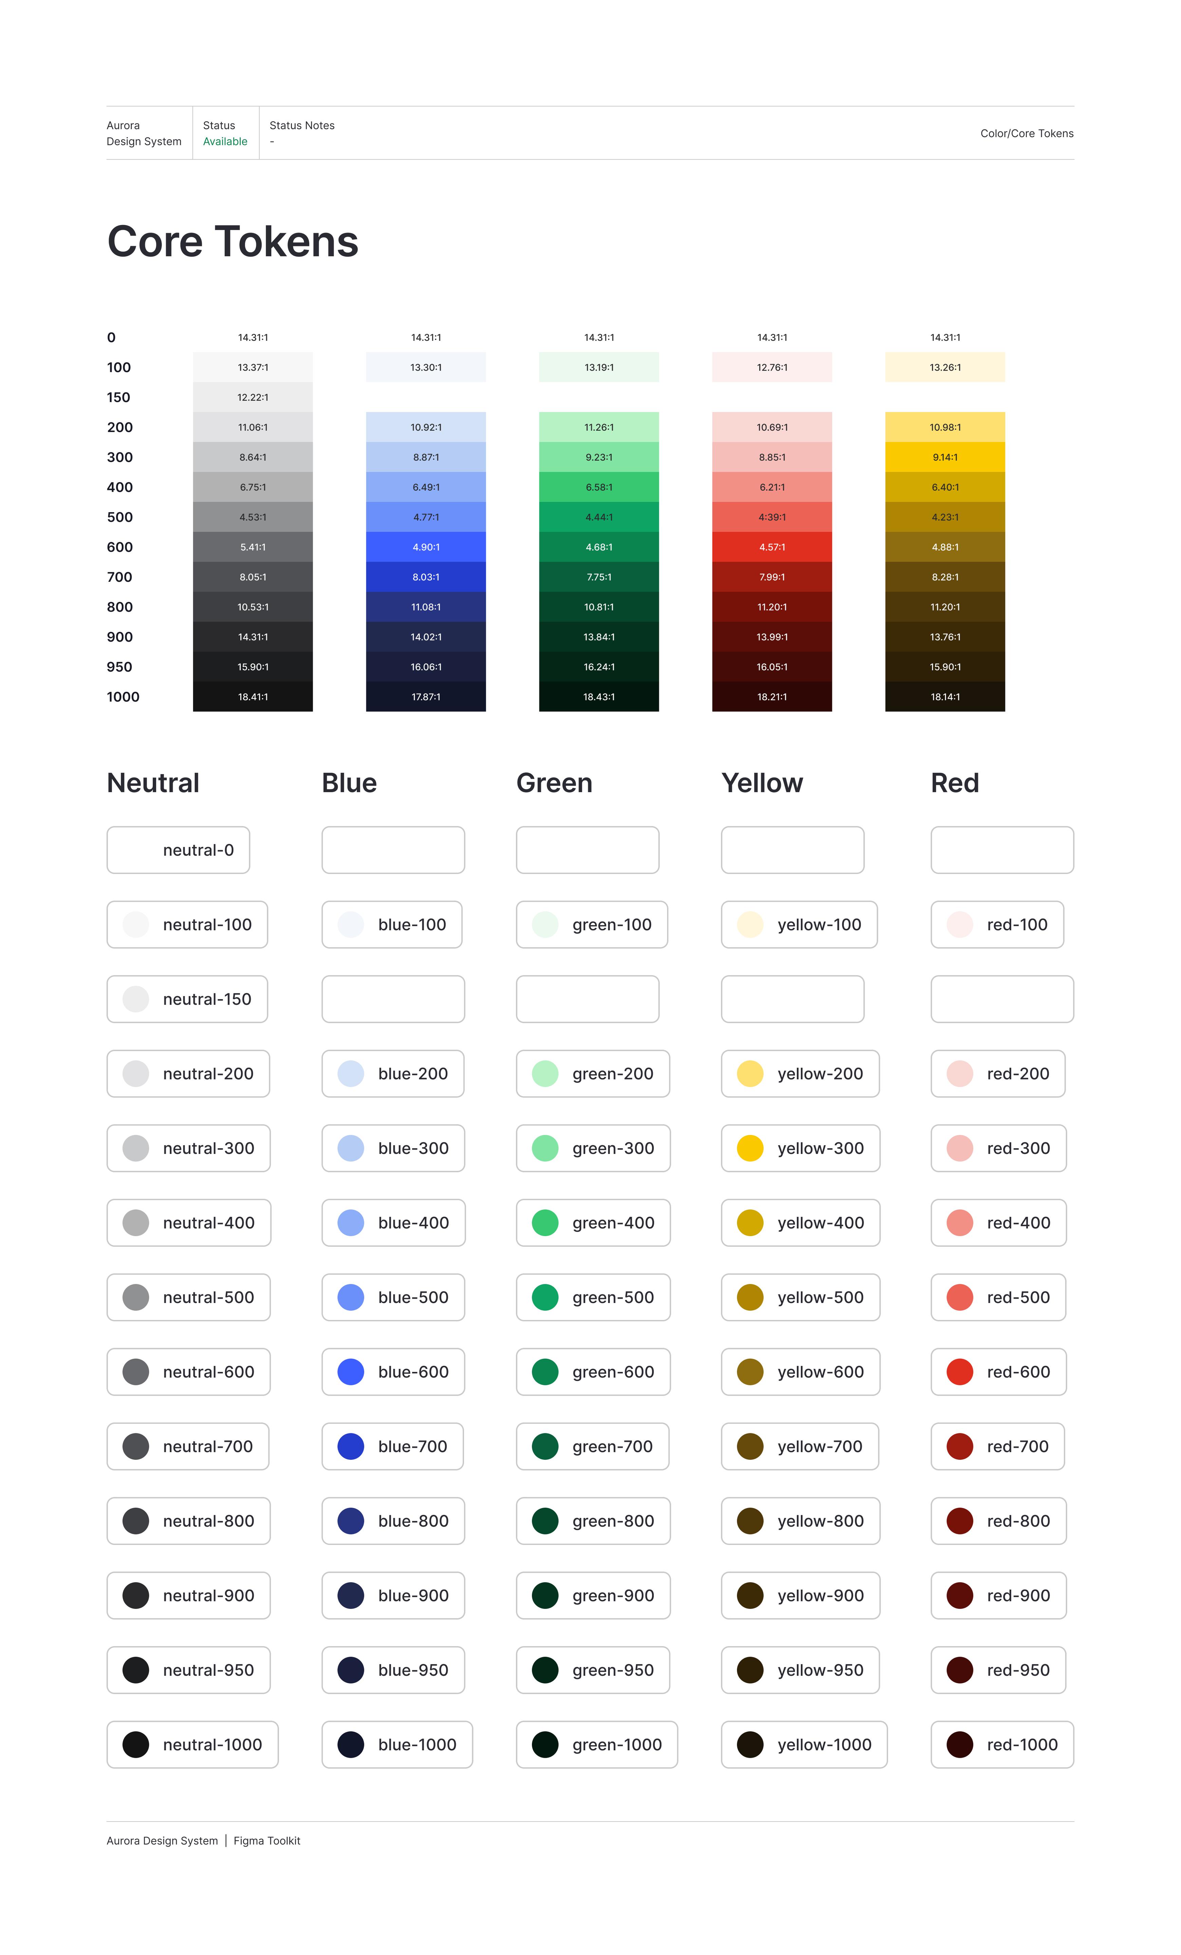
Task: Select the 6.58:1 green contrast cell
Action: (x=598, y=487)
